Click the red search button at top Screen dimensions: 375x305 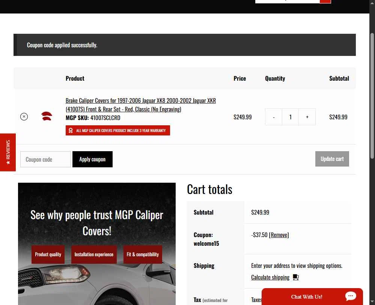pyautogui.click(x=325, y=2)
